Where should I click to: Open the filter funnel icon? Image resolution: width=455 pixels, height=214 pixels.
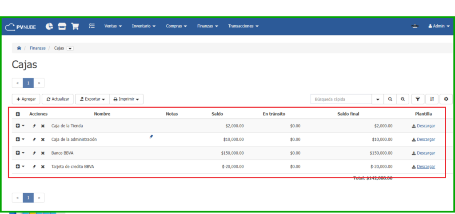[417, 99]
